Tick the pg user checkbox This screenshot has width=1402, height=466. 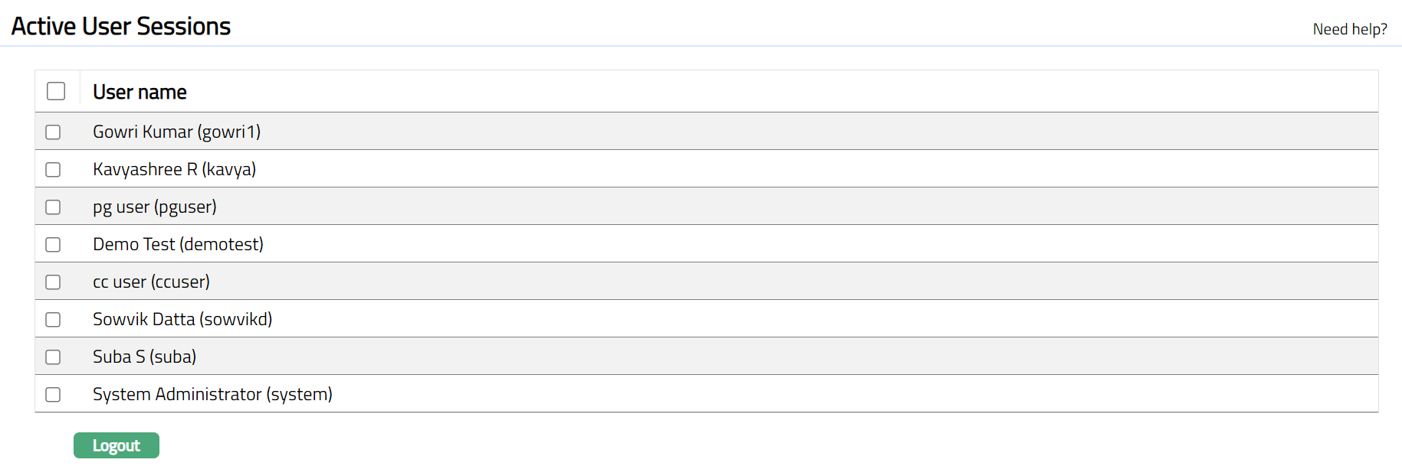pos(53,207)
